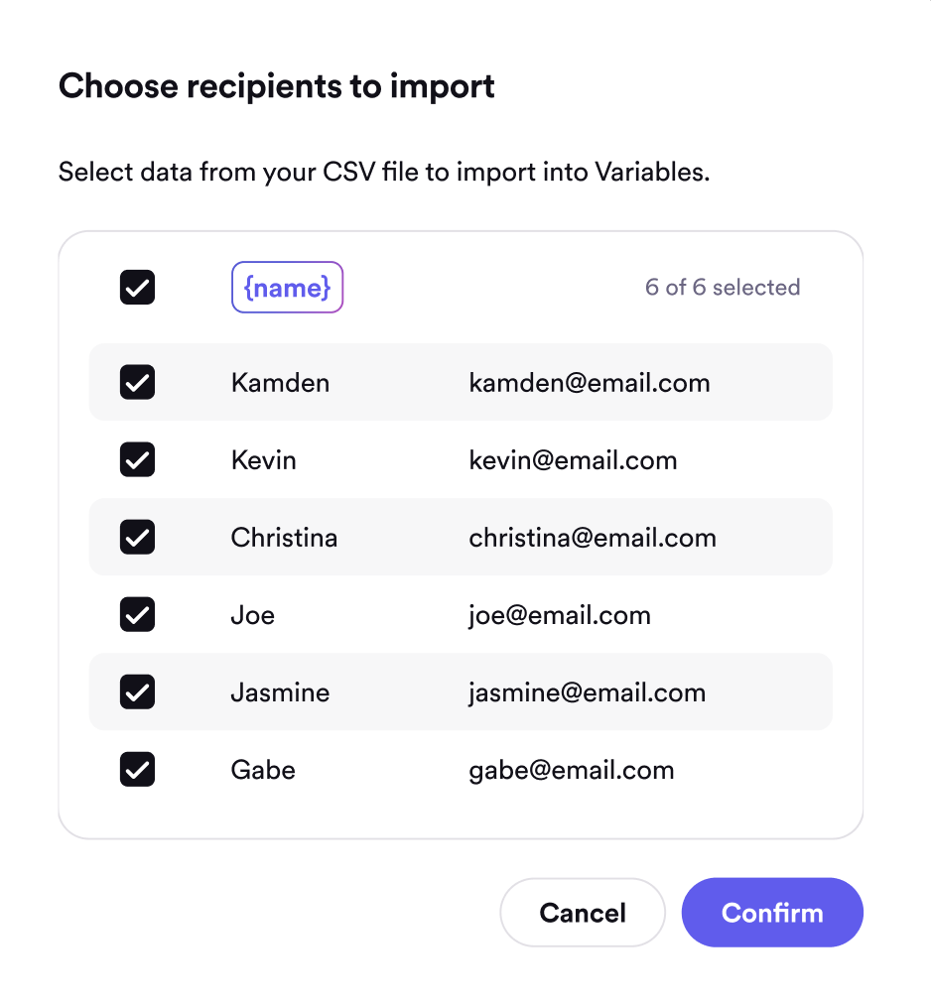Click the "6 of 6 selected" counter

722,288
